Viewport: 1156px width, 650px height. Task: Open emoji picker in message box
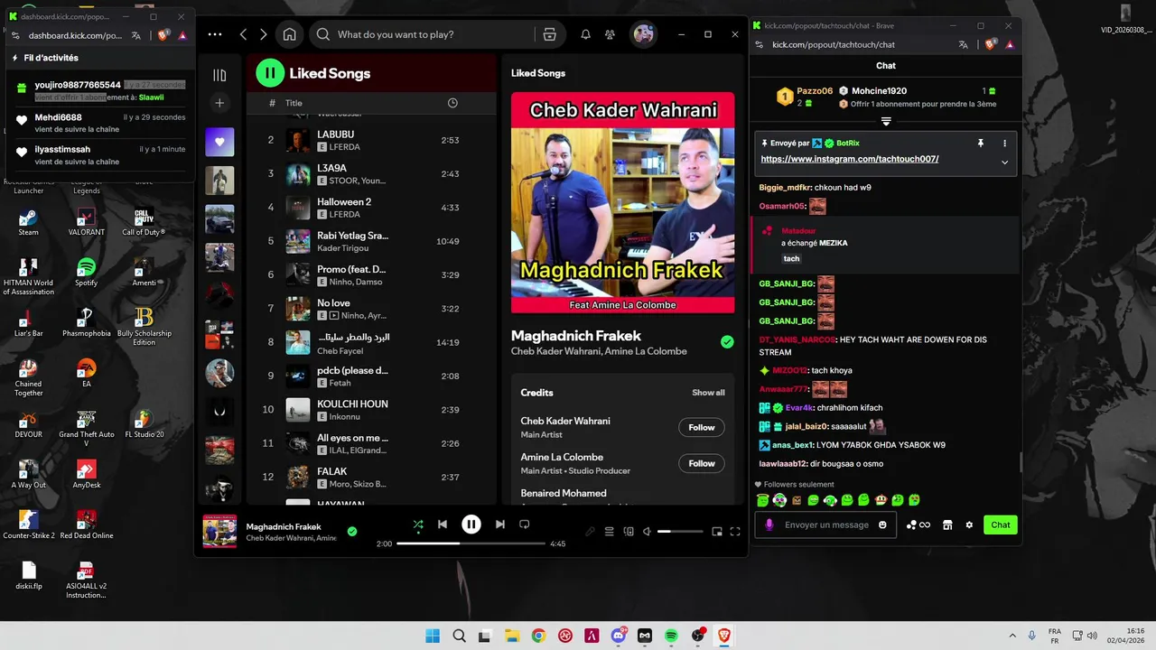(882, 525)
